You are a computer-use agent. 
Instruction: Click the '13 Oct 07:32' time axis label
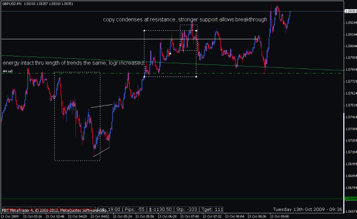pos(212,216)
